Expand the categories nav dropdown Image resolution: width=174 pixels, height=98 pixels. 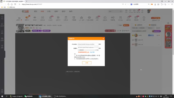pos(49,11)
